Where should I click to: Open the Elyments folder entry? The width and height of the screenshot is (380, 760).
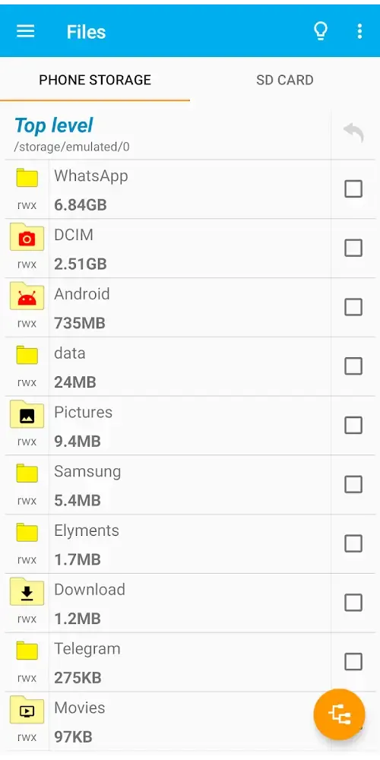tap(168, 544)
